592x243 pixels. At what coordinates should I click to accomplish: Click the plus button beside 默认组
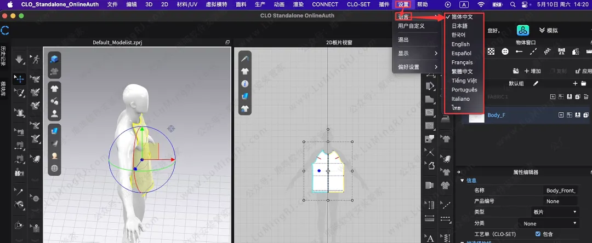[575, 83]
